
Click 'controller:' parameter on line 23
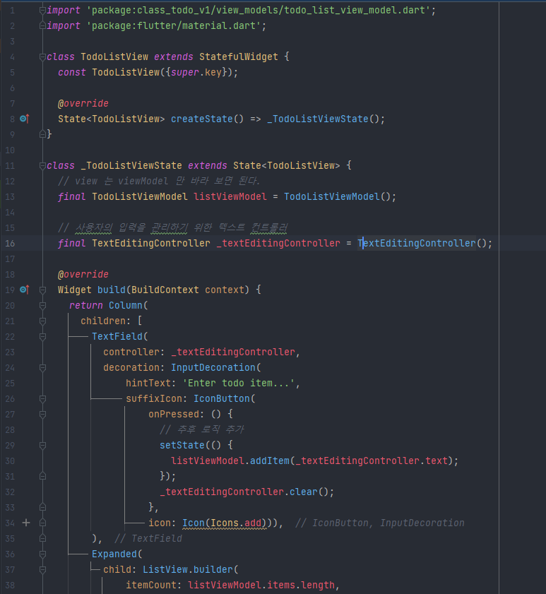133,352
